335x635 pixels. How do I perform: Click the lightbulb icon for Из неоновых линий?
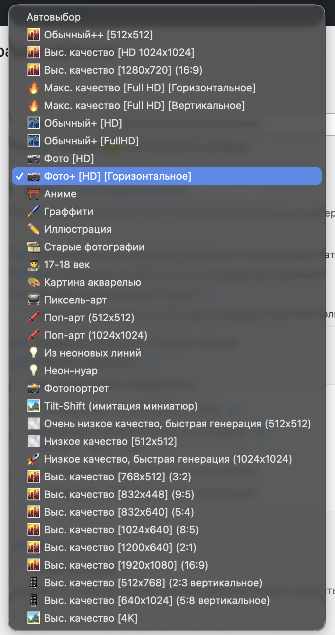point(34,353)
